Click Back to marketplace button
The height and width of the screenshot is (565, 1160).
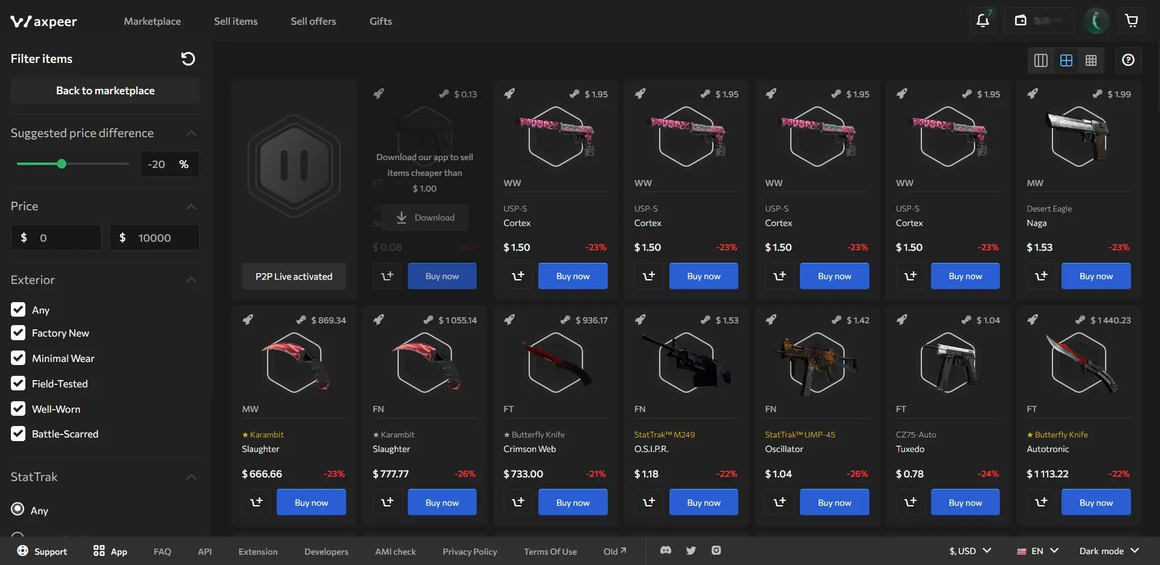(x=105, y=91)
